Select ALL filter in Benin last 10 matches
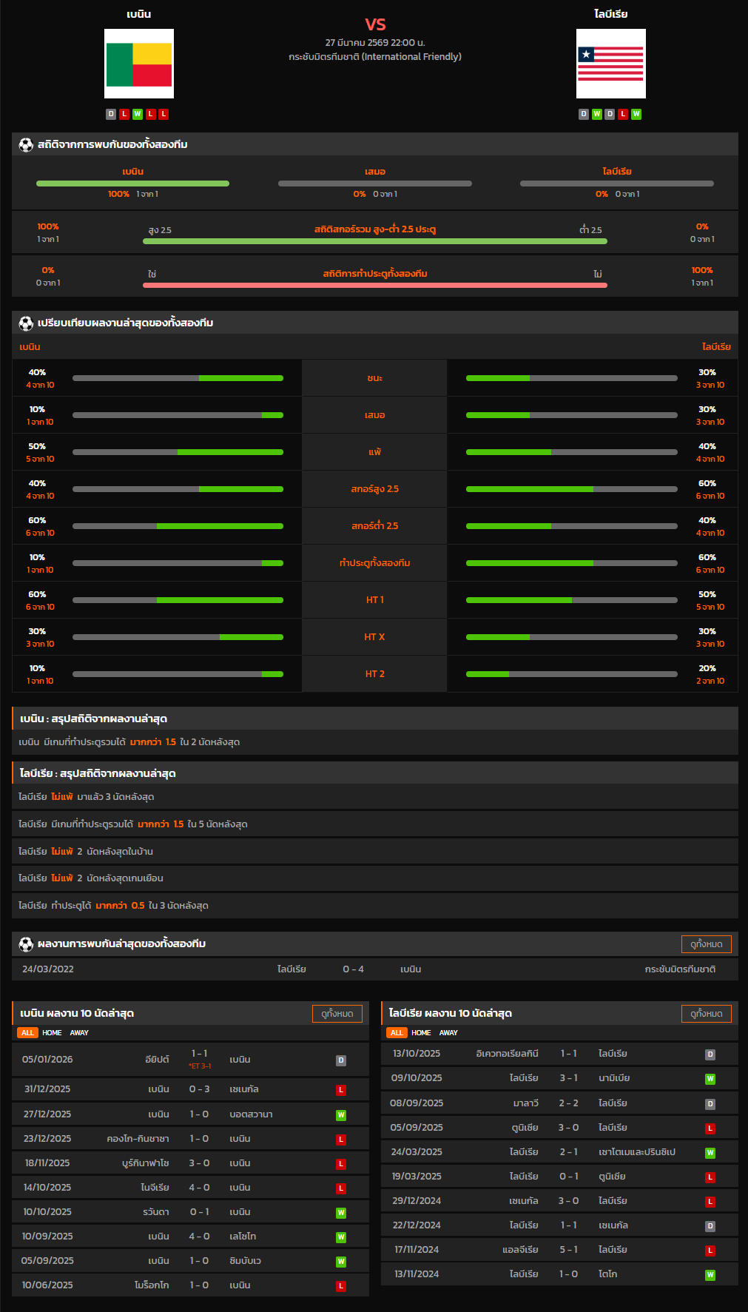This screenshot has width=748, height=1312. click(x=27, y=1033)
